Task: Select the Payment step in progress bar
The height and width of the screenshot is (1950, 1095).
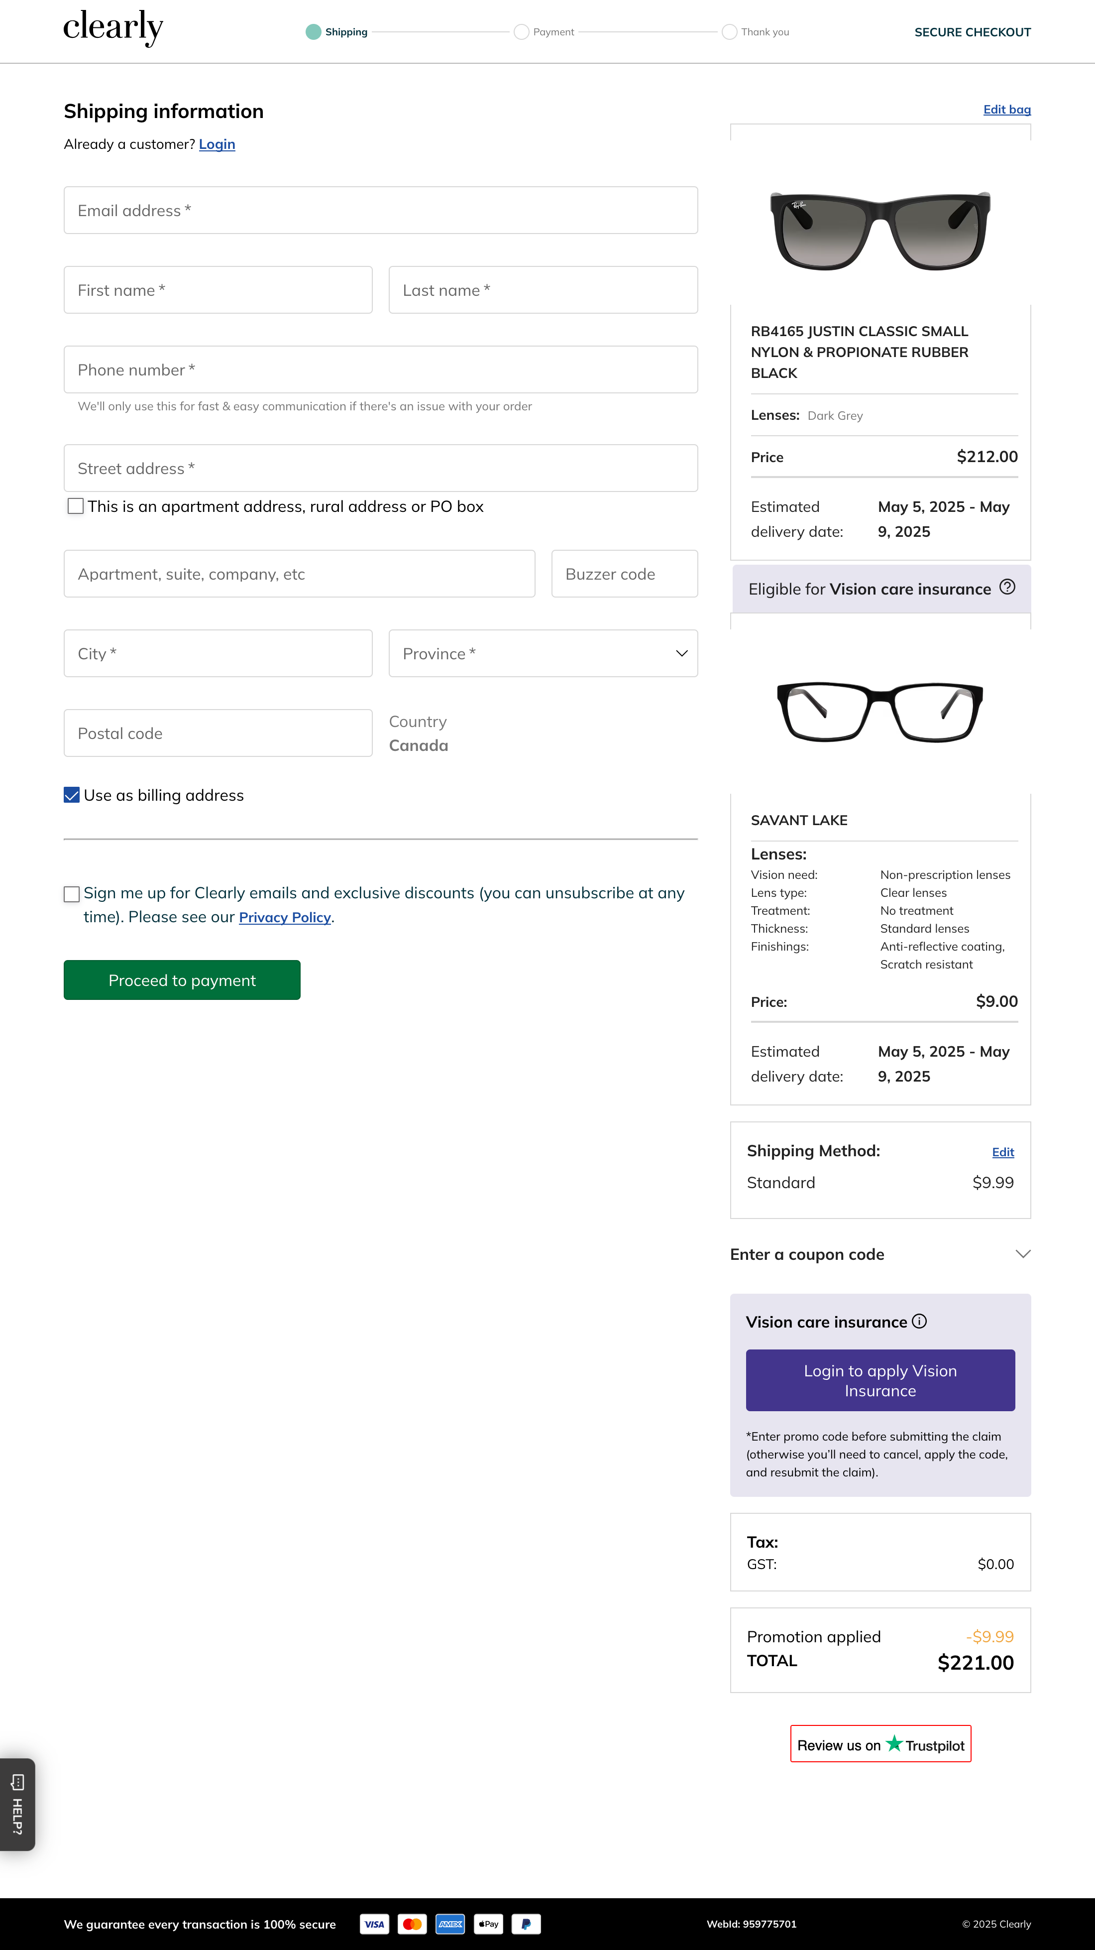Action: (544, 32)
